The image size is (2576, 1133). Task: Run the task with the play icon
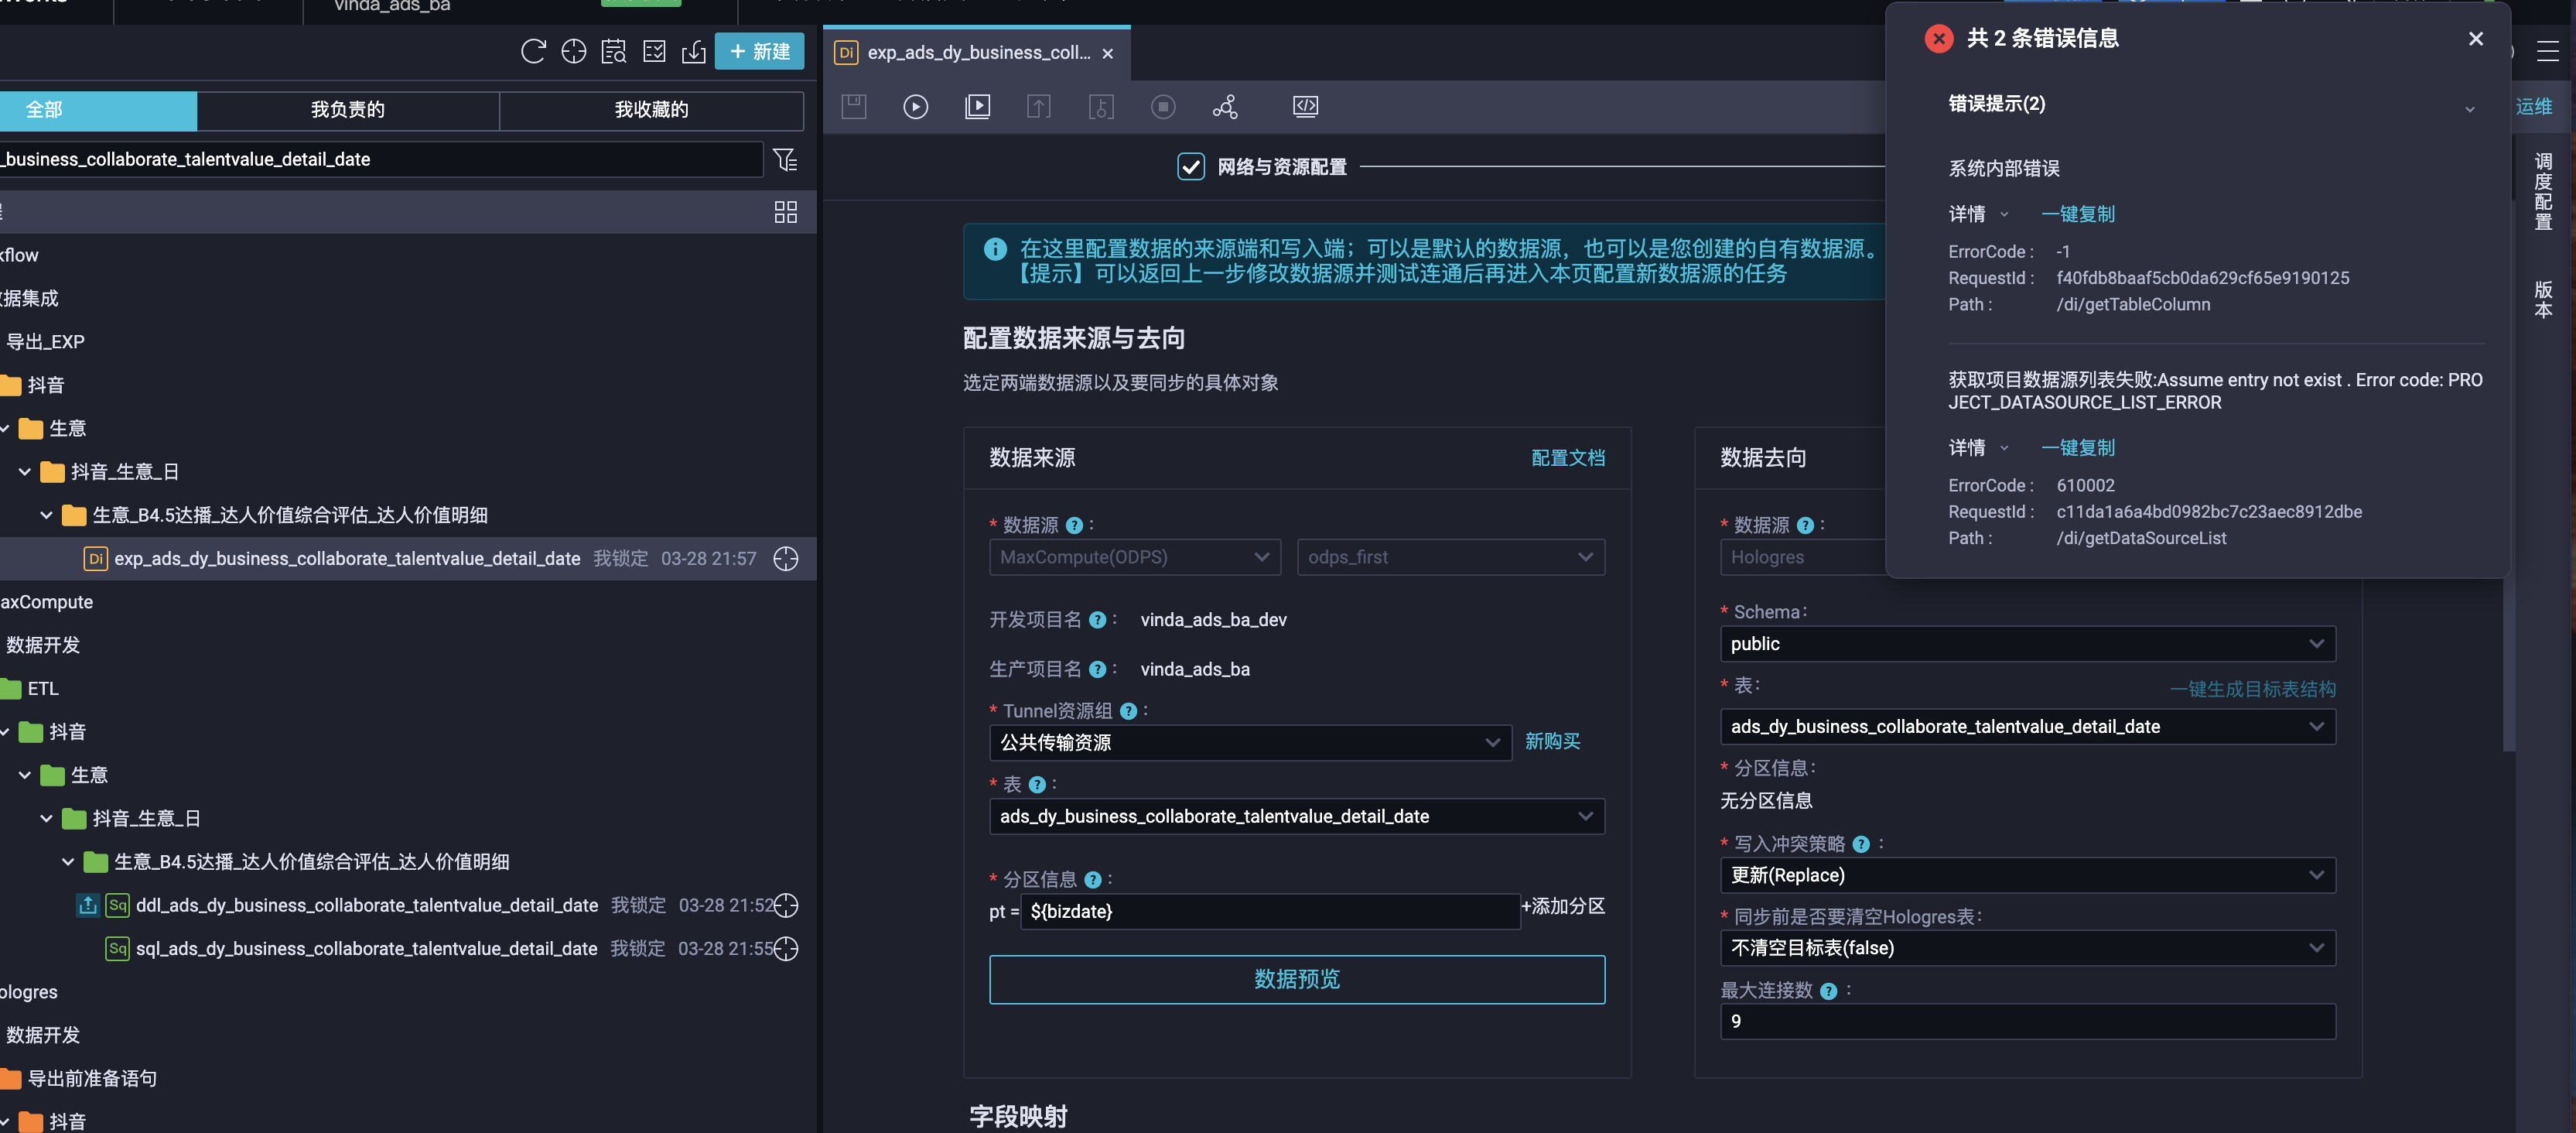coord(916,106)
